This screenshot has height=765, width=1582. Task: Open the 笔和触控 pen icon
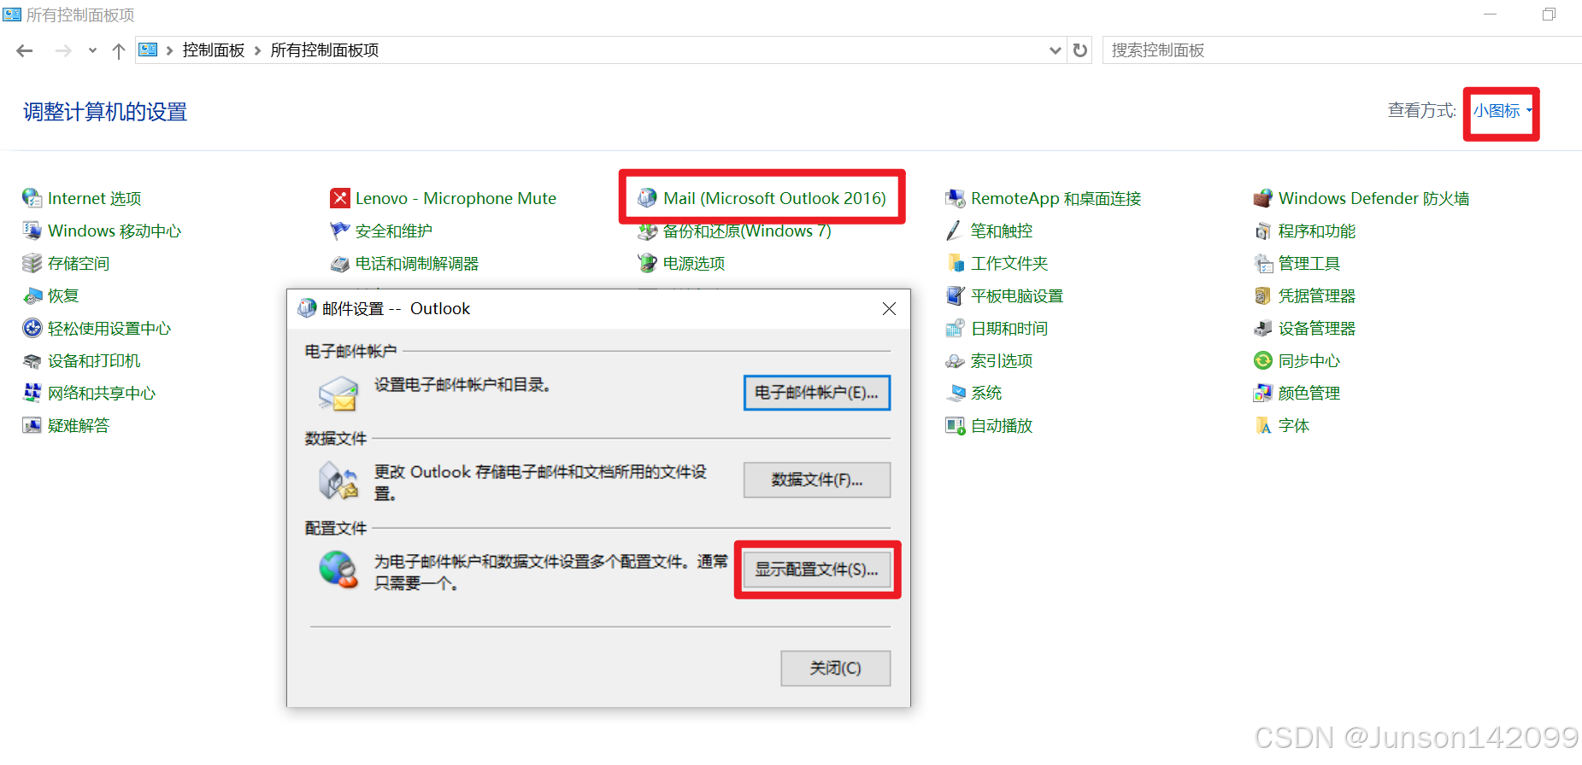[955, 231]
